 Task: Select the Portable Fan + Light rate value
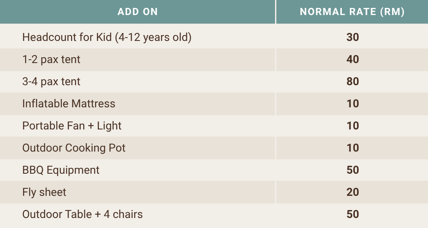[x=353, y=126]
